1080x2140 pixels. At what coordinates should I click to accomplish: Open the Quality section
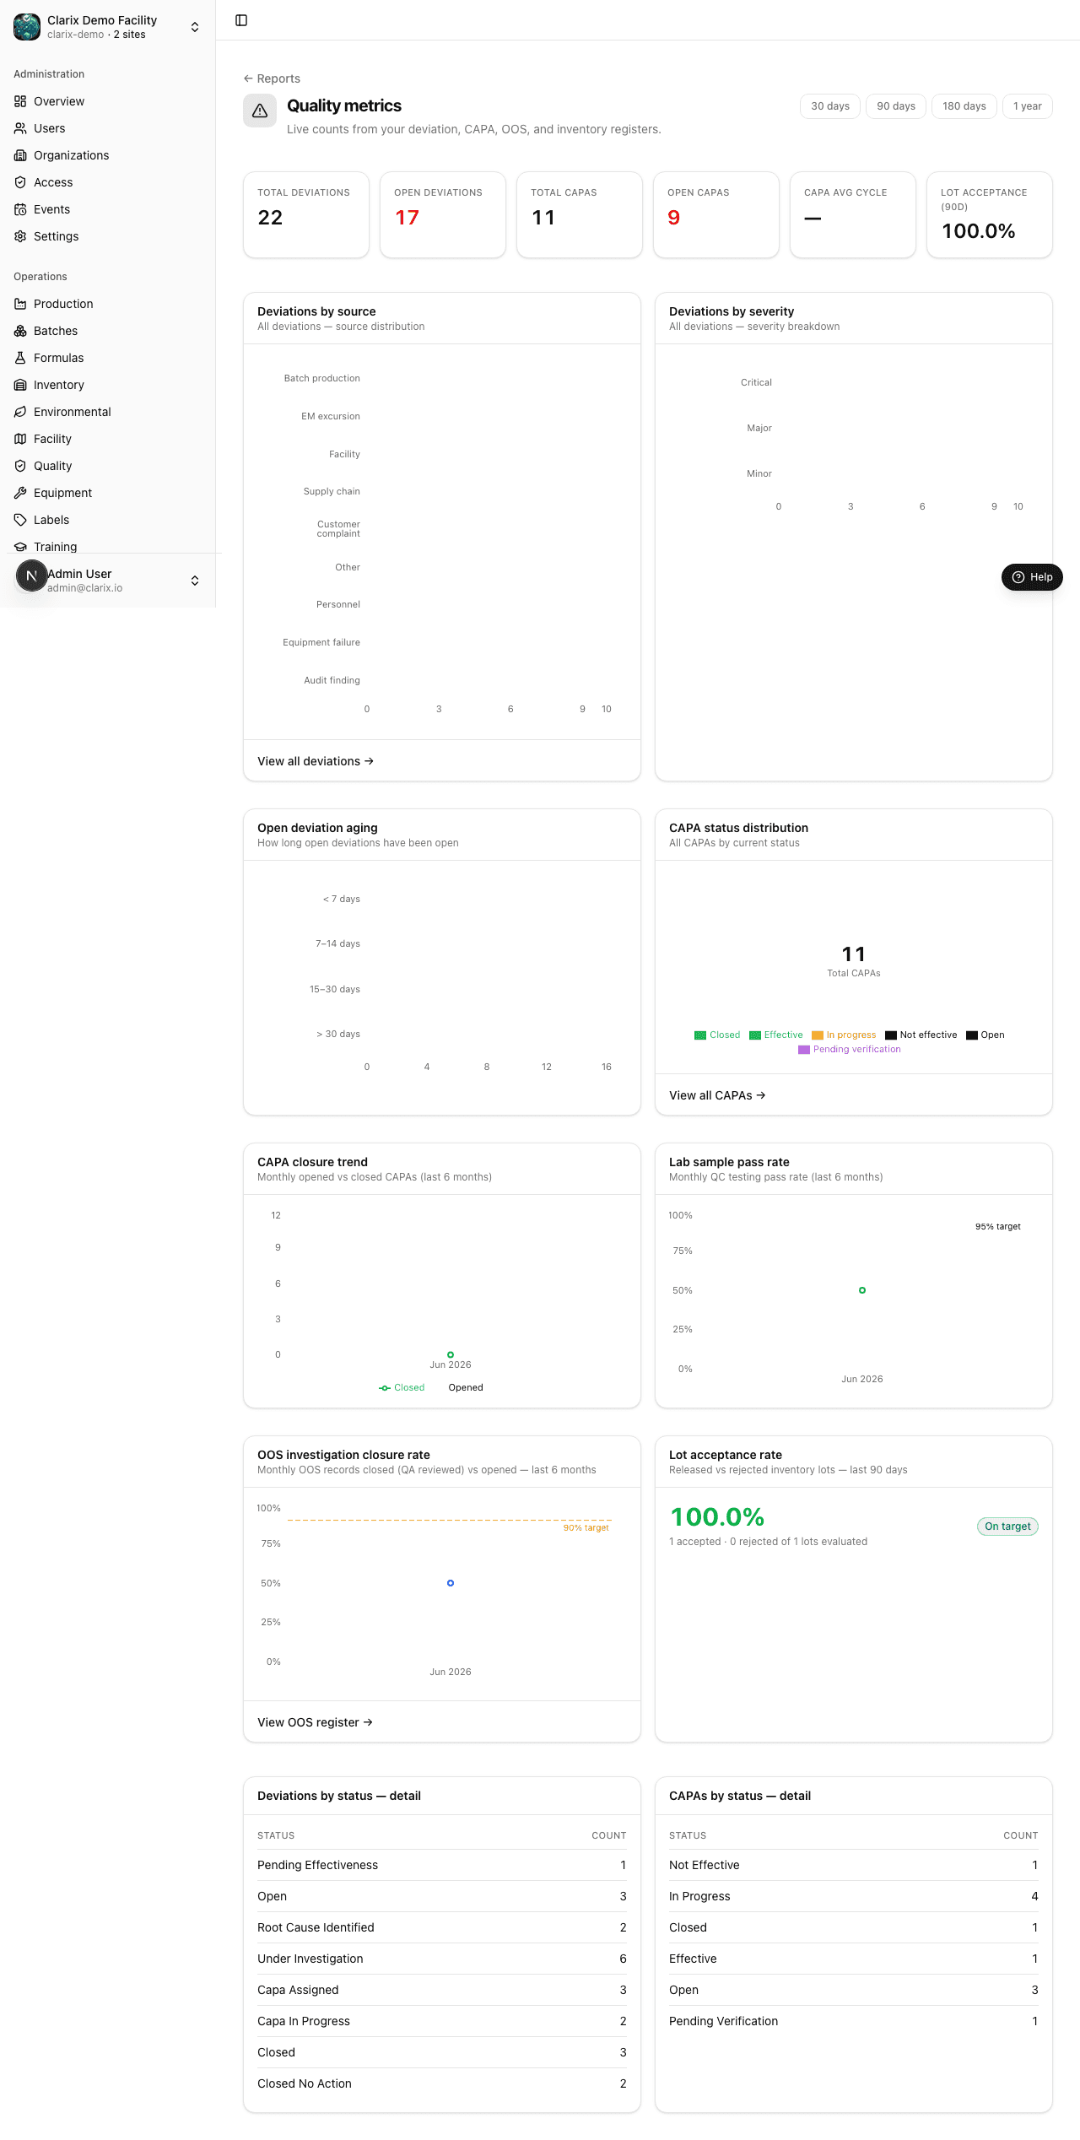[108, 466]
